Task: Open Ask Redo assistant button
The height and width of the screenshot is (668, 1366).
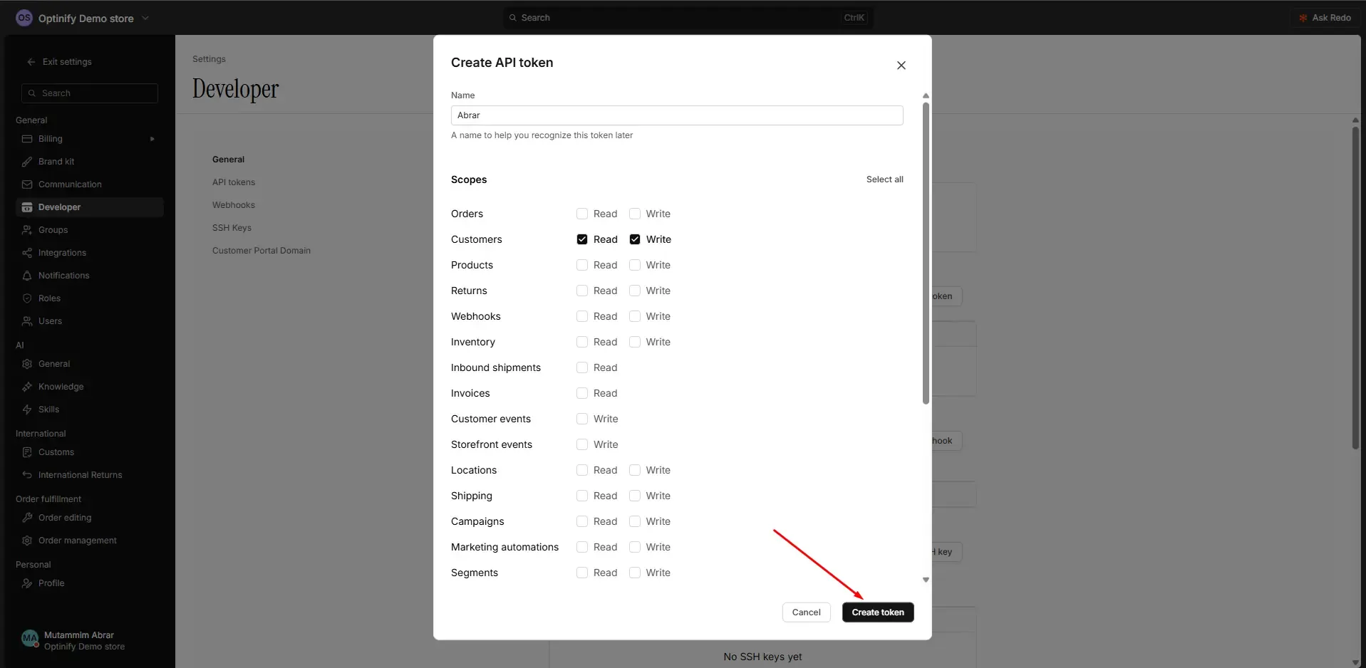Action: pyautogui.click(x=1325, y=18)
